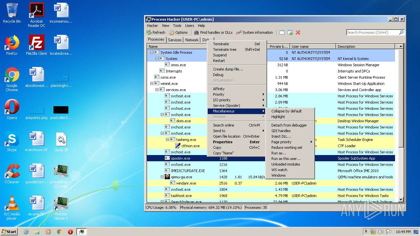Collapse taskeng.exe tree node
Image resolution: width=420 pixels, height=236 pixels.
click(167, 140)
